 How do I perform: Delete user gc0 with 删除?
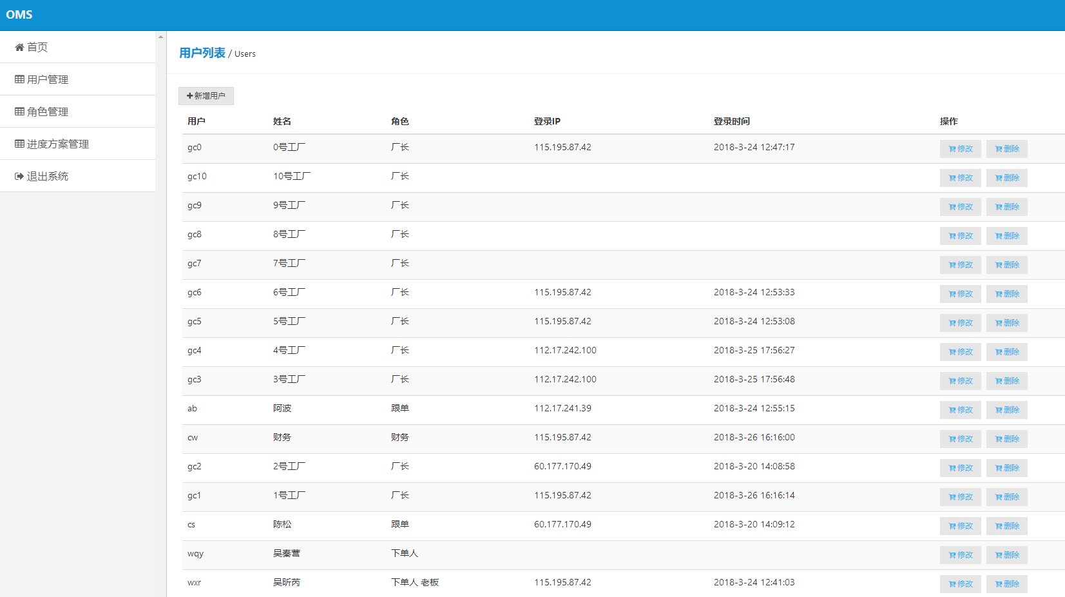pyautogui.click(x=1007, y=149)
